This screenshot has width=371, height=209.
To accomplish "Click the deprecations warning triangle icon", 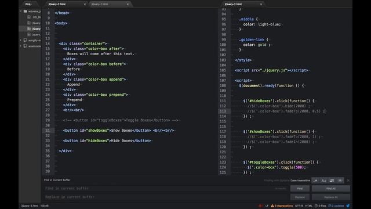I will (x=272, y=206).
